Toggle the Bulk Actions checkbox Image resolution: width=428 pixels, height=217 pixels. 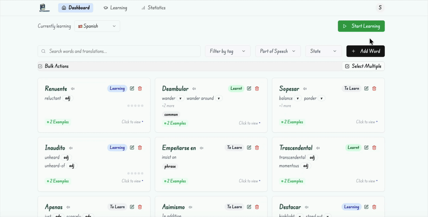click(x=41, y=66)
